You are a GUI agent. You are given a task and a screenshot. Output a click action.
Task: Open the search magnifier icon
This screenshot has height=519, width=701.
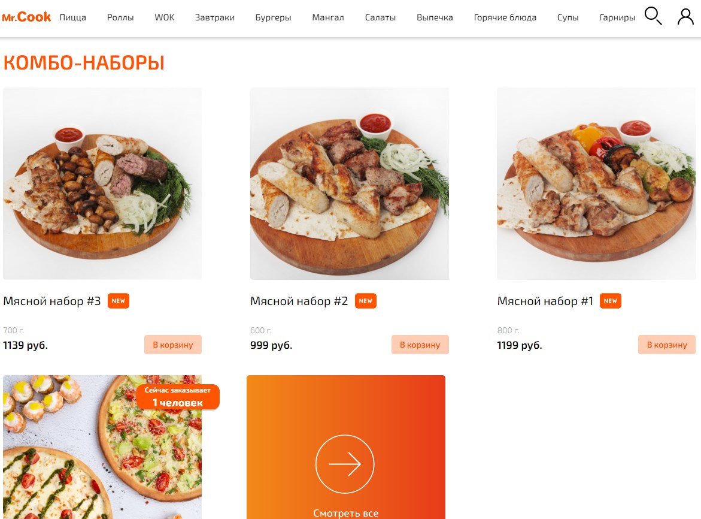653,16
